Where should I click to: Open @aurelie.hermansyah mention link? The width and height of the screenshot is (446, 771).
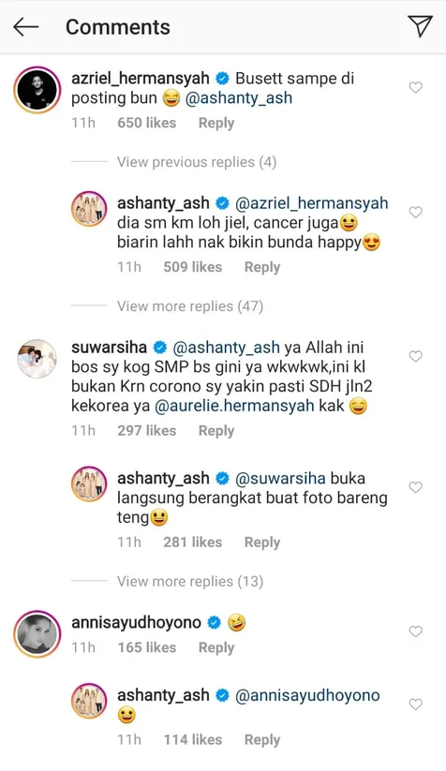coord(234,407)
